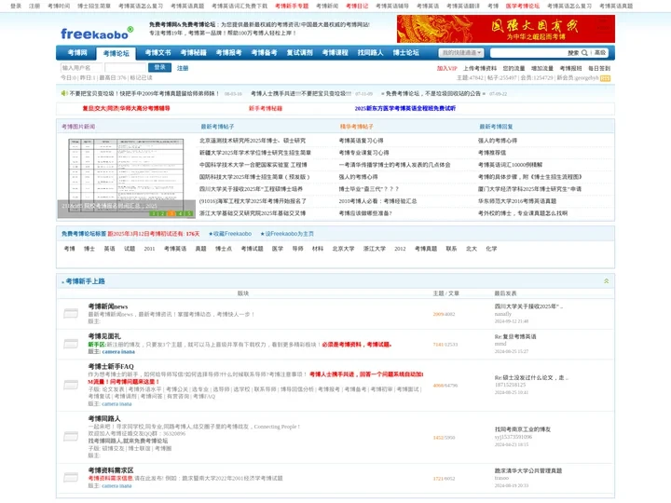671x503 pixels.
Task: Open last post 跪求清华大学公共管理真题
Action: click(528, 470)
